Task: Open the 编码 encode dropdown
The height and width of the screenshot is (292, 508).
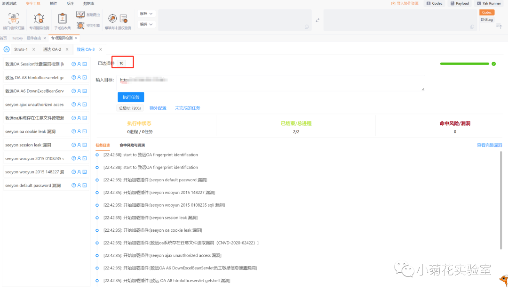Action: pyautogui.click(x=146, y=24)
